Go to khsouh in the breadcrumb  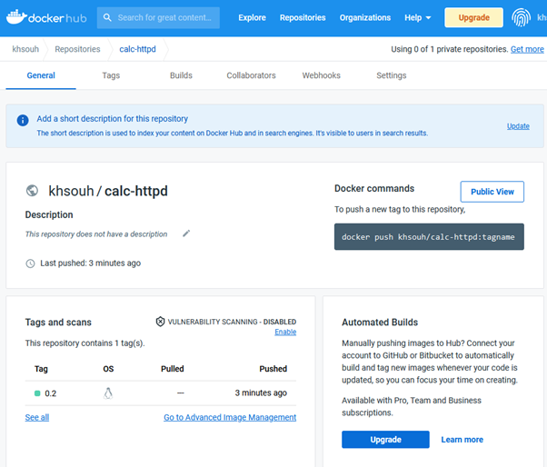25,49
